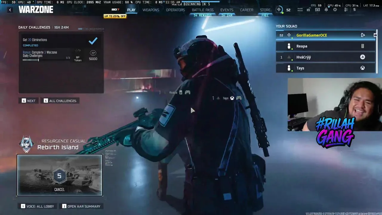Screen dimensions: 382x215
Task: Click the BP Token reward icon
Action: point(78,55)
